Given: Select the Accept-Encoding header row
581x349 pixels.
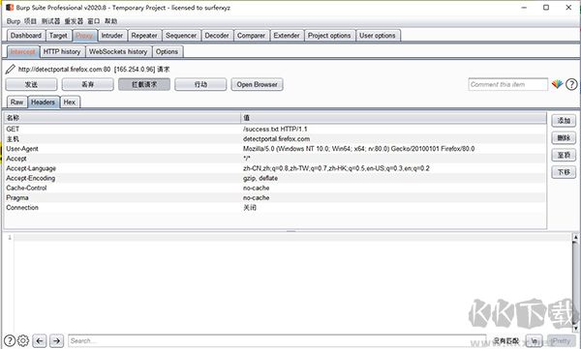Looking at the screenshot, I should 275,178.
